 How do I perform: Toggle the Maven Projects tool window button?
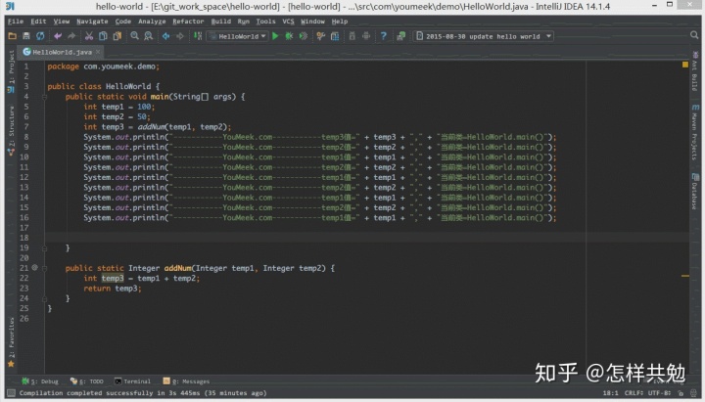point(694,132)
